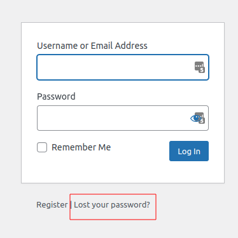Focus the Username or Email Address field

123,67
